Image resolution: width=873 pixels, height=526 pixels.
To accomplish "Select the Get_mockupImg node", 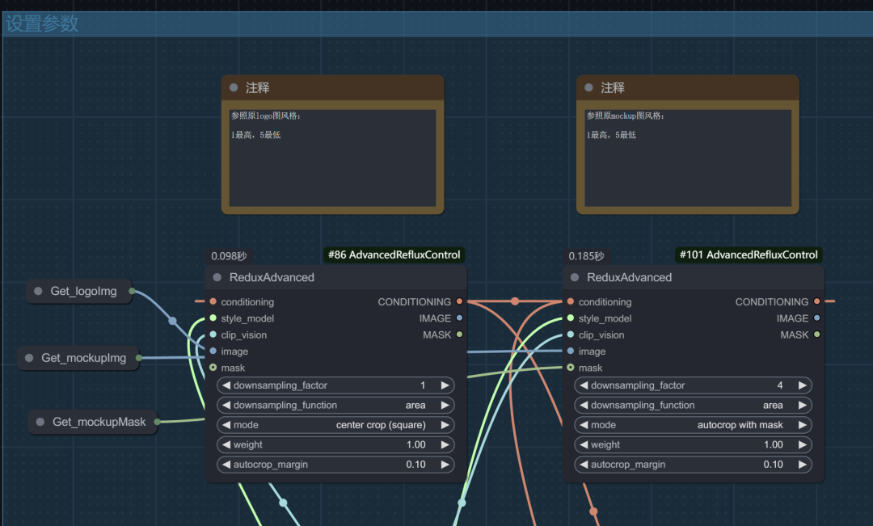I will 78,358.
